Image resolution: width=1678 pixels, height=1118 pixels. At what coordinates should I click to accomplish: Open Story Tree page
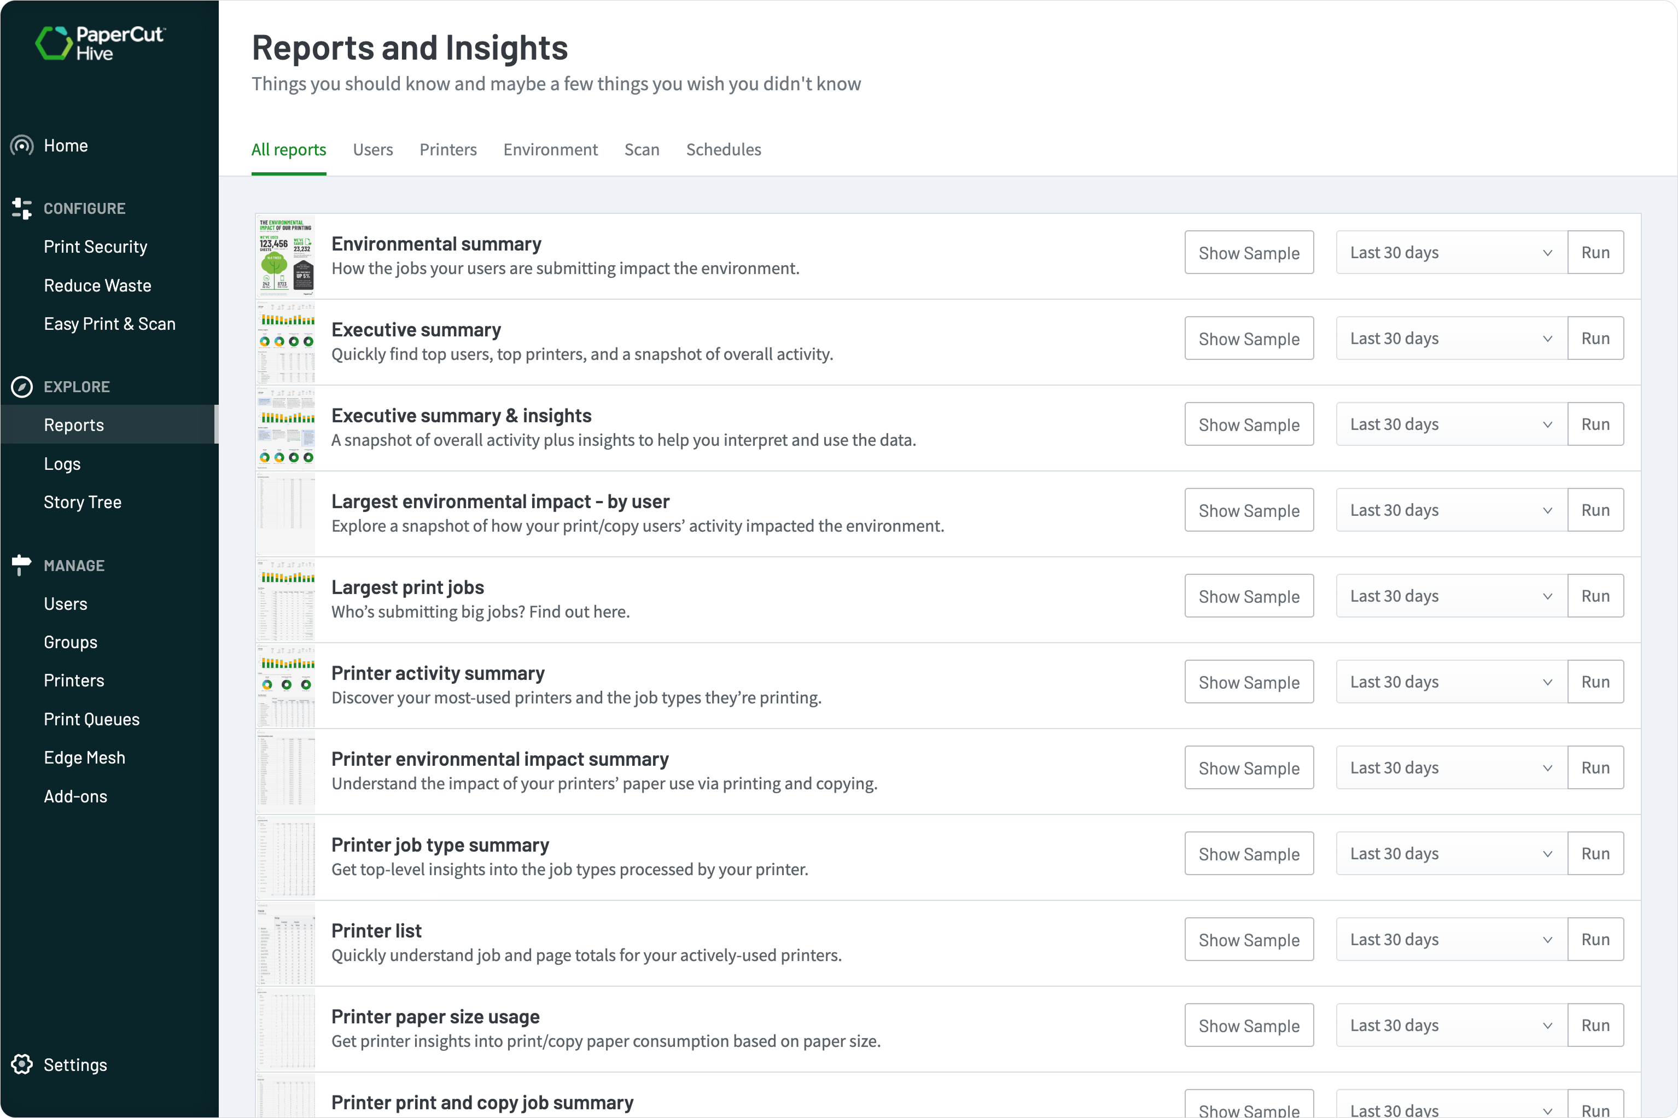[x=83, y=502]
